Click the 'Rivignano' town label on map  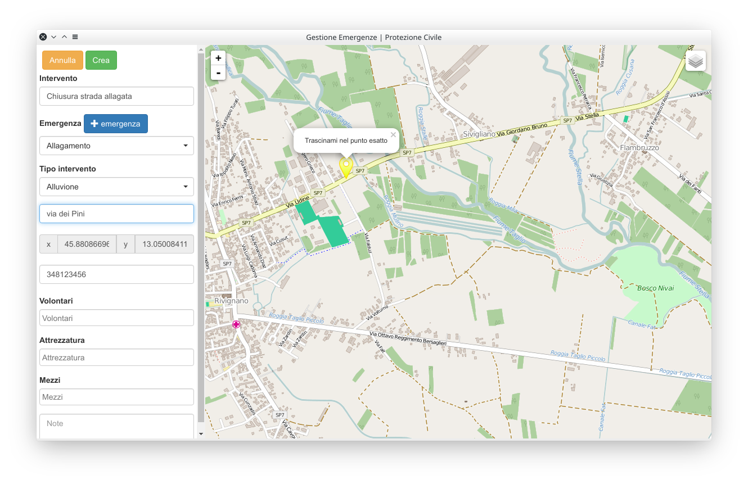tap(231, 301)
